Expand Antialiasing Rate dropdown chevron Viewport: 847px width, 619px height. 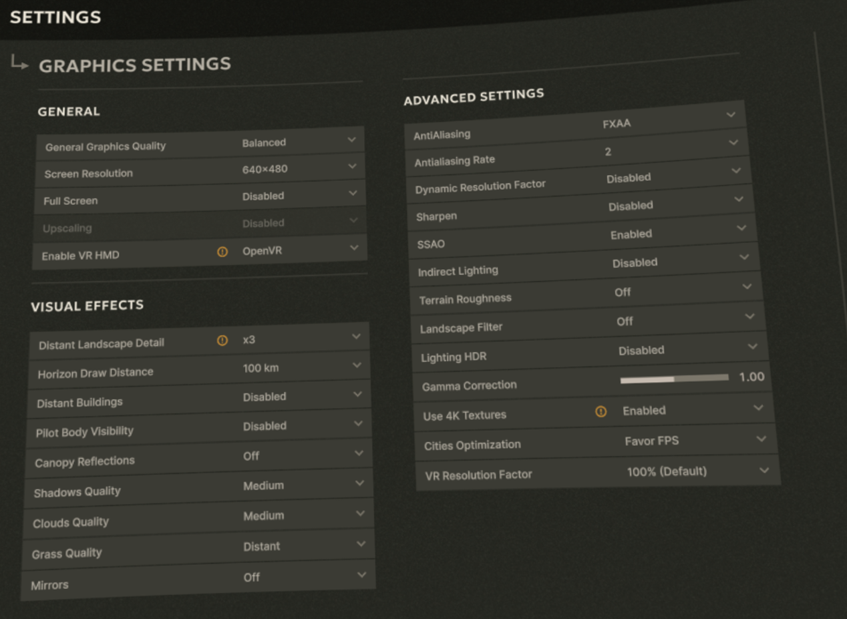733,142
